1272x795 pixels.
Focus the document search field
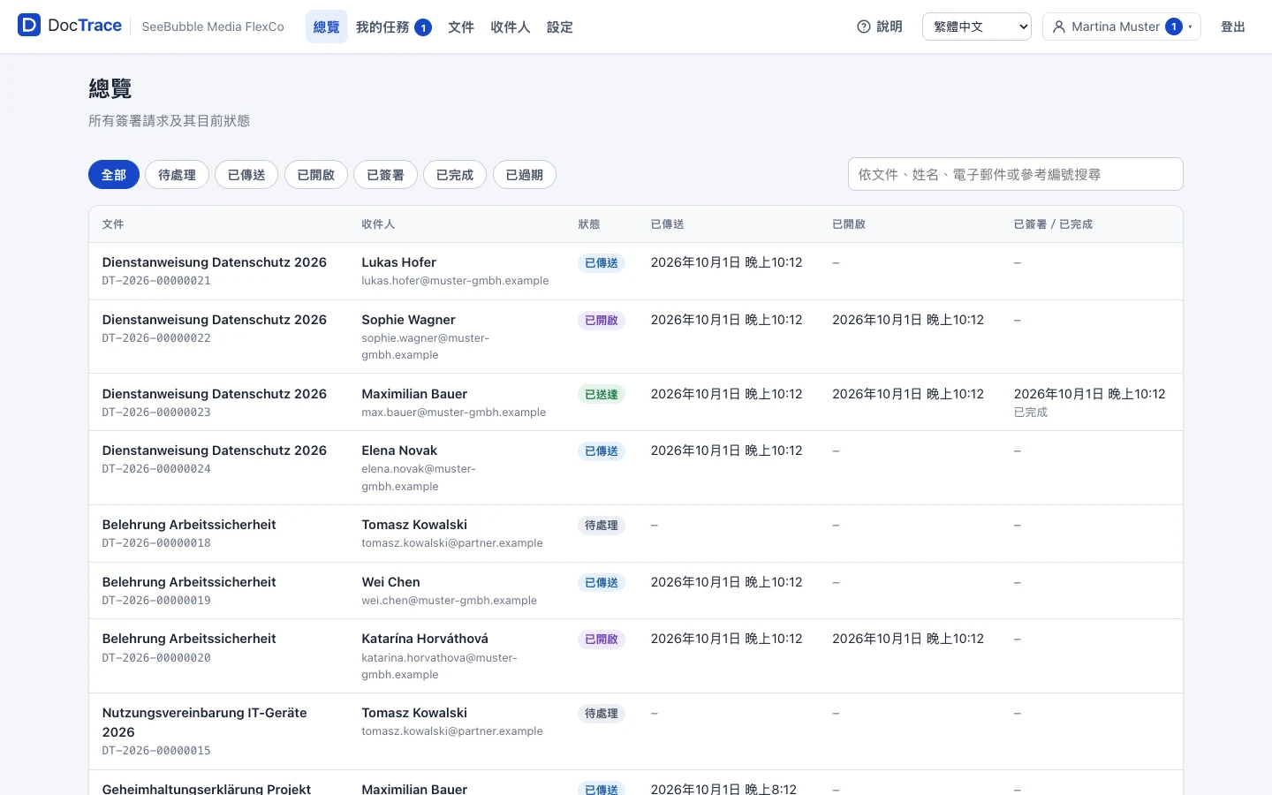pyautogui.click(x=1016, y=174)
